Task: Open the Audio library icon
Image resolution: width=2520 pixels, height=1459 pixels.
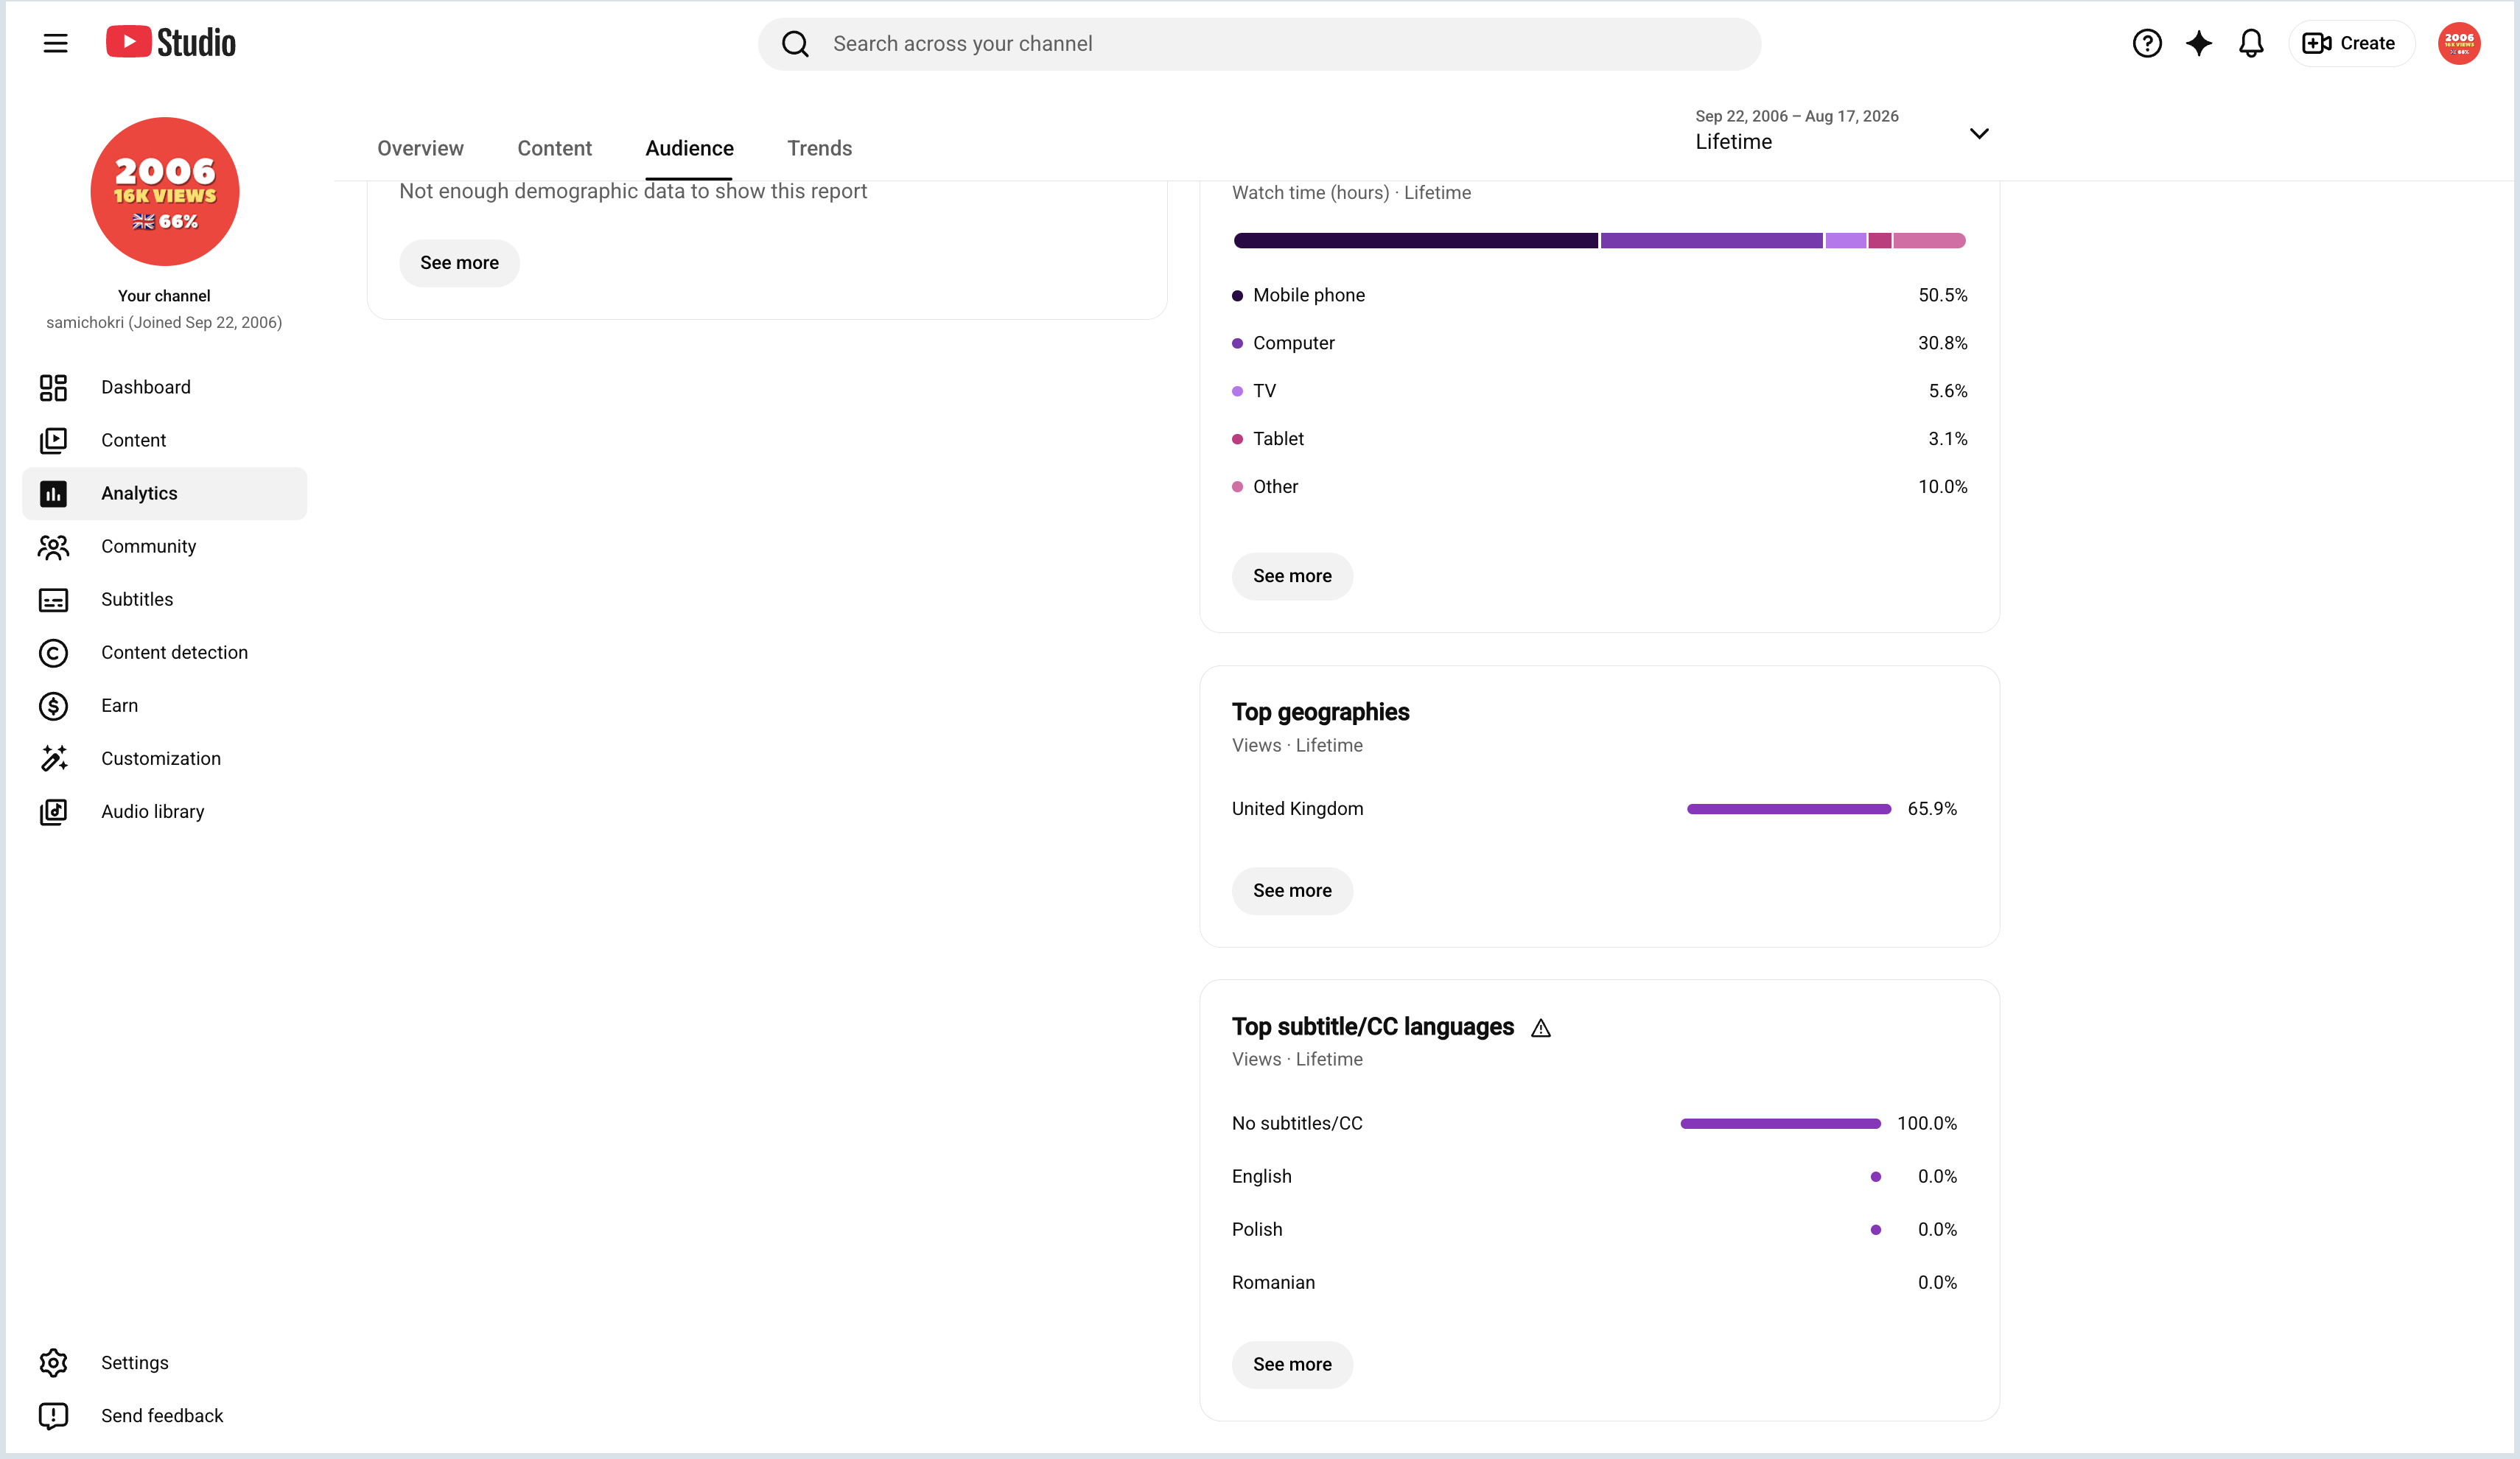Action: point(53,812)
